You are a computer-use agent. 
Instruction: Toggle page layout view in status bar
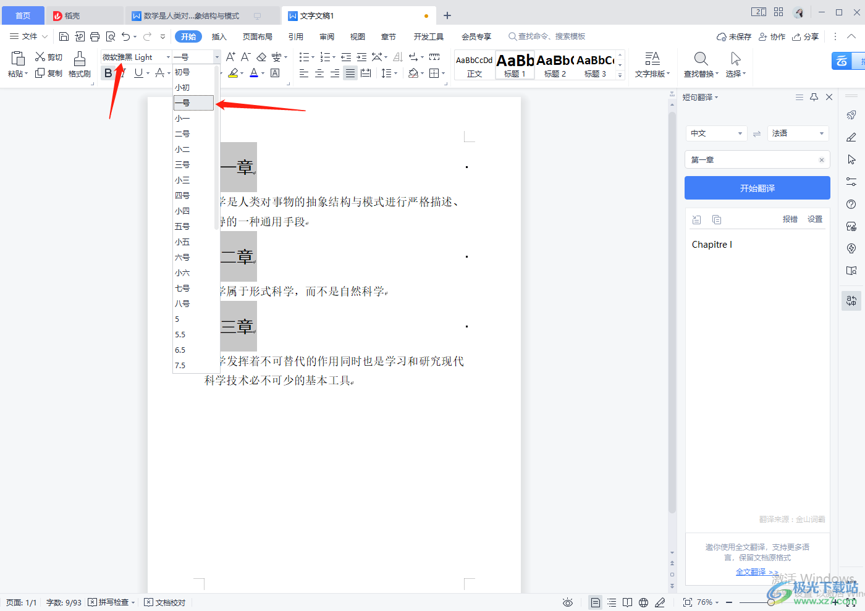coord(595,602)
